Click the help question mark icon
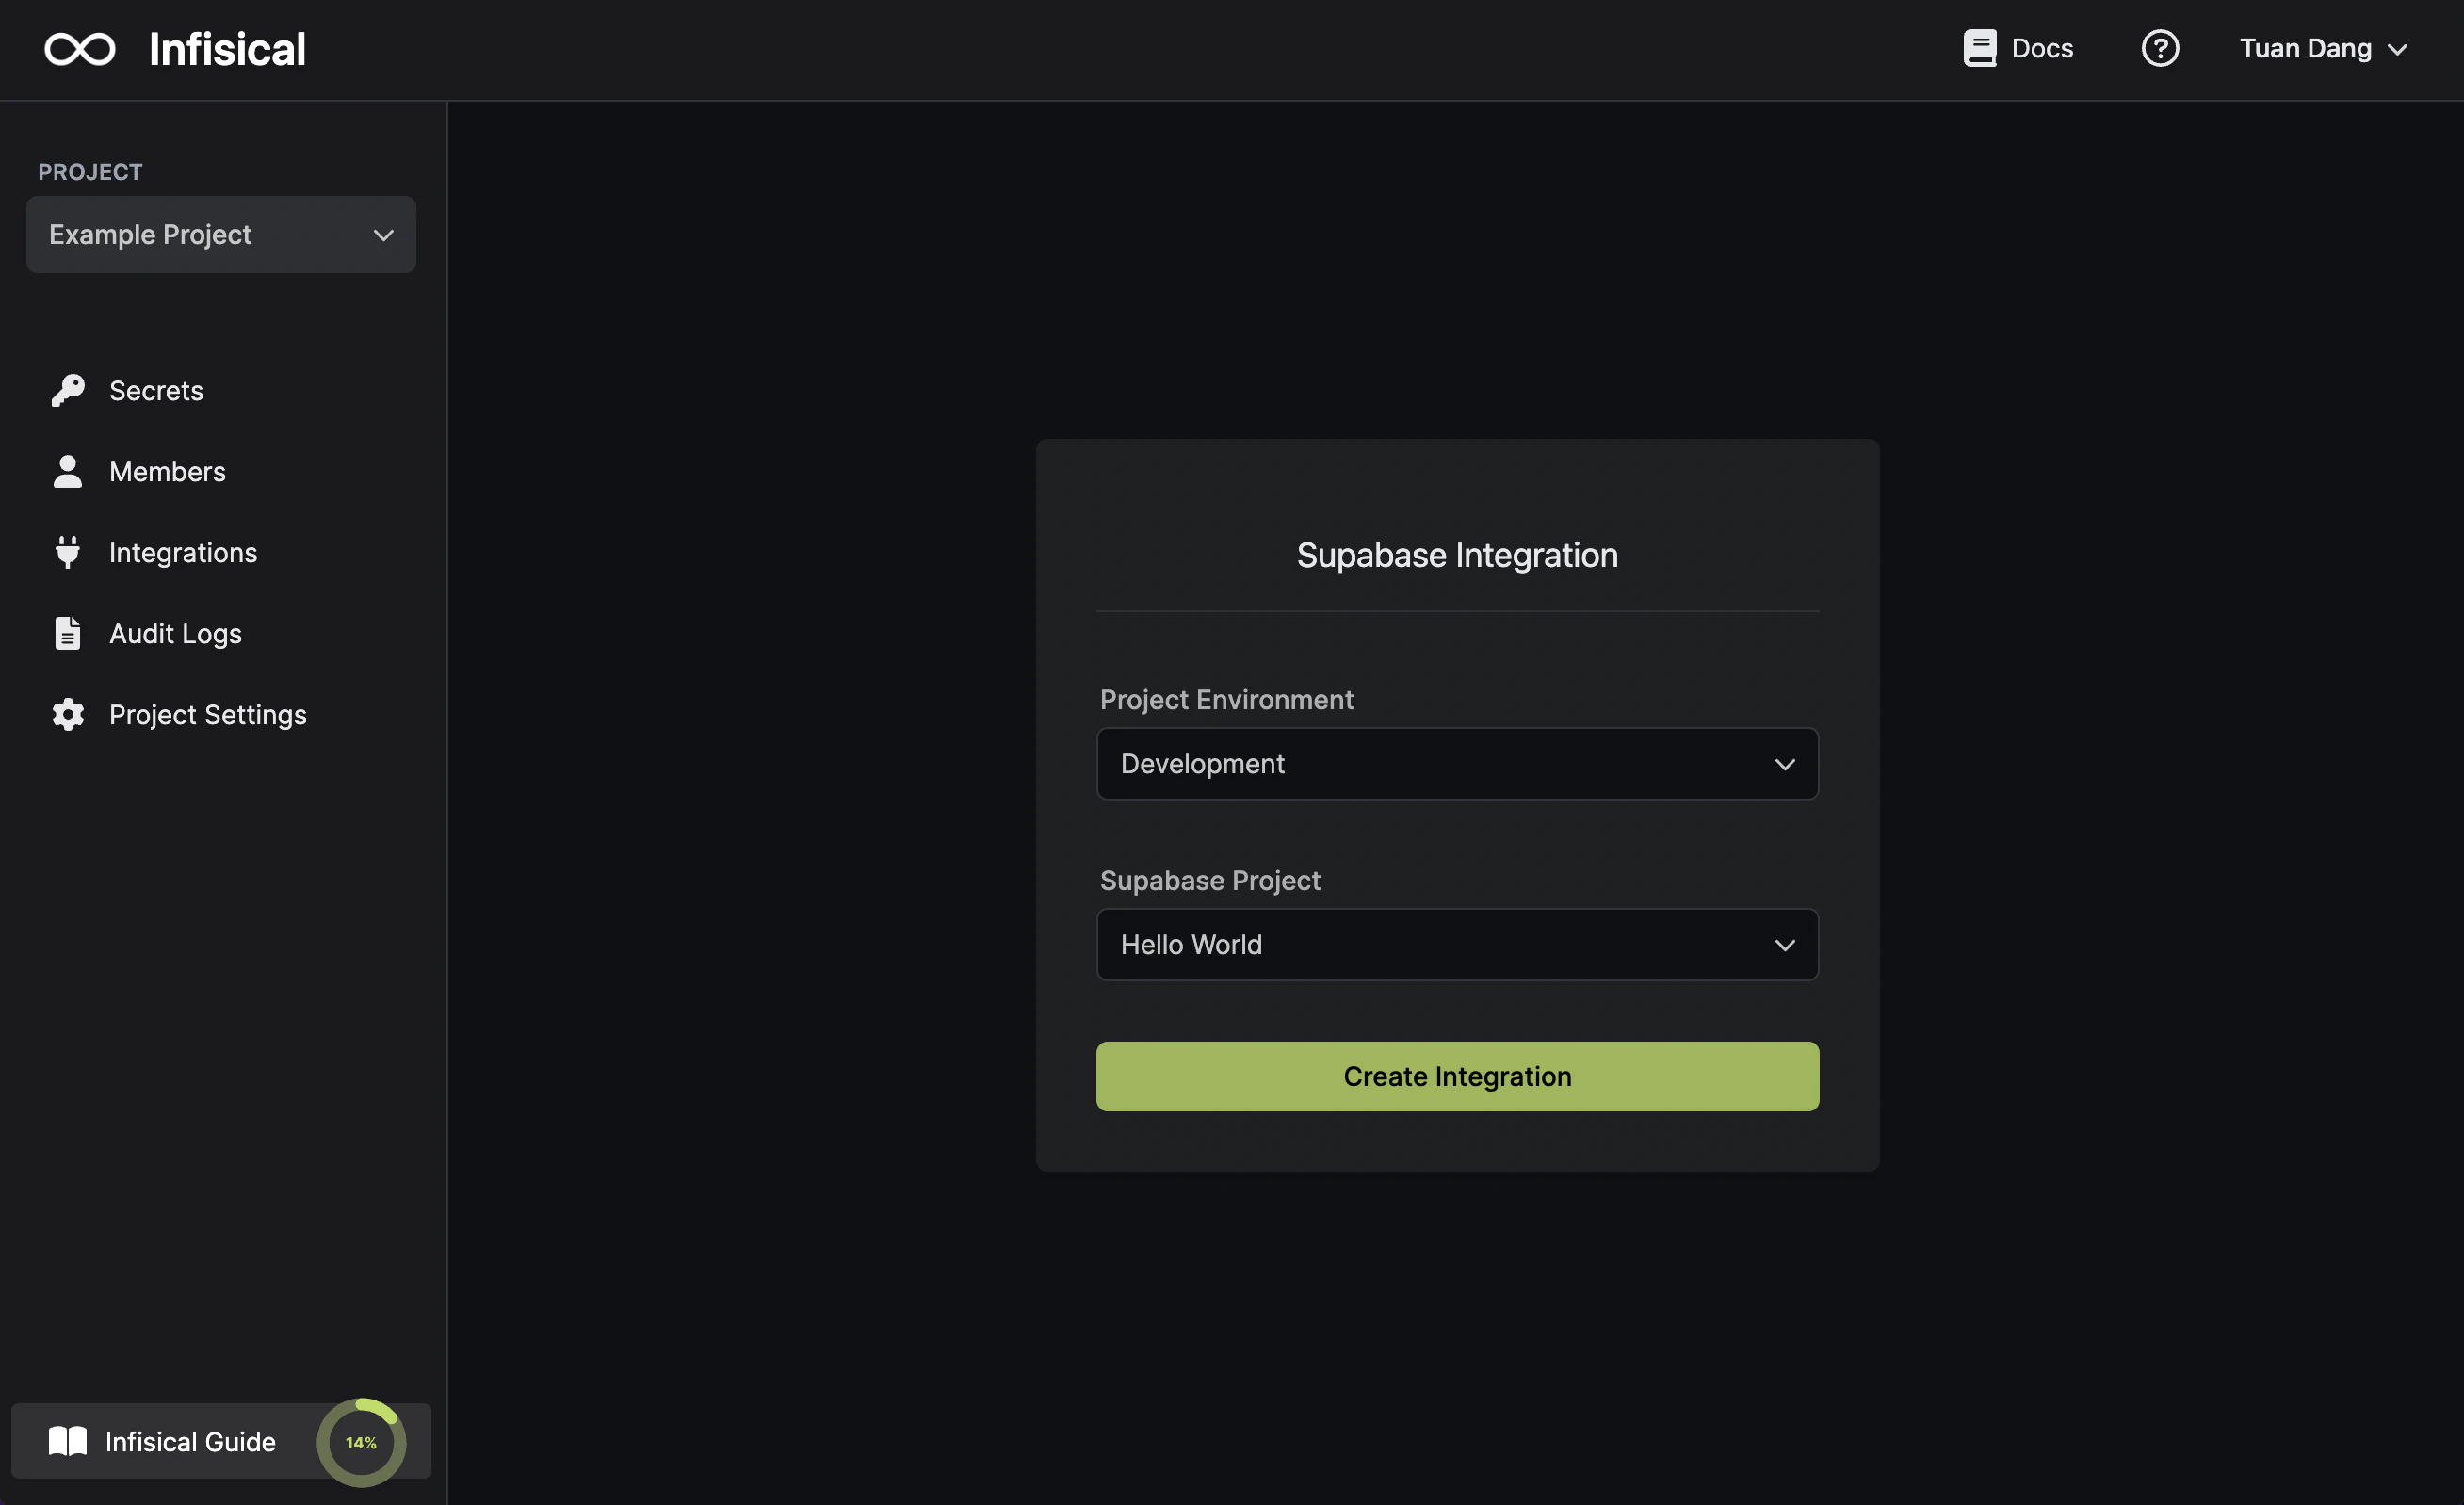This screenshot has height=1505, width=2464. point(2160,48)
